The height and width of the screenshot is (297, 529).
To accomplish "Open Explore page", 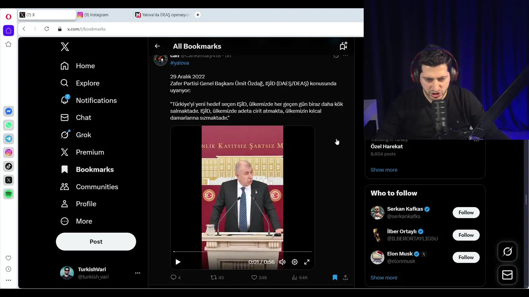I will tap(80, 83).
